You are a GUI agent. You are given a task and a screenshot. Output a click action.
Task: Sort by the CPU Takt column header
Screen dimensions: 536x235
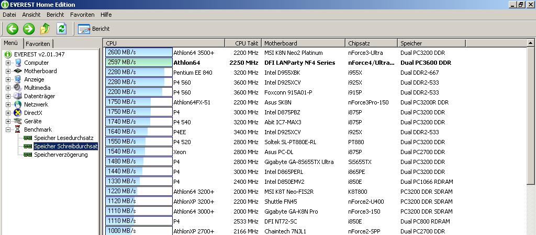point(243,43)
